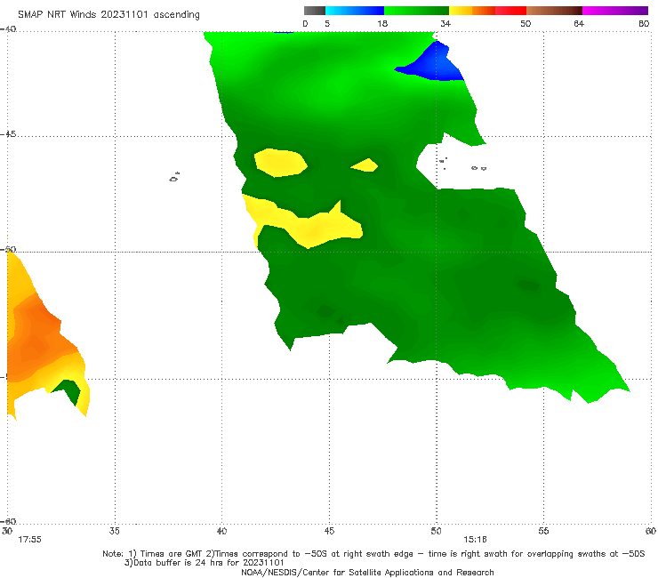The width and height of the screenshot is (658, 578).
Task: Click the blue low-wind patch near top right
Action: click(437, 65)
